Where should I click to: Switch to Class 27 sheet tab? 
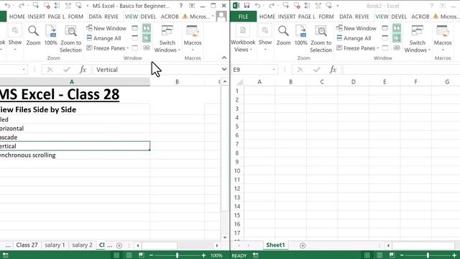pos(27,245)
